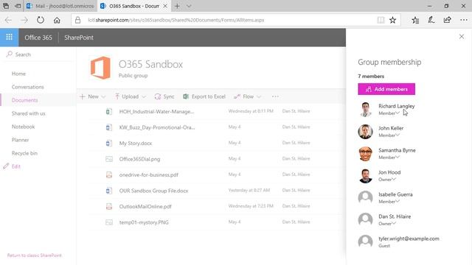Image resolution: width=472 pixels, height=265 pixels.
Task: Click the HOH_Industrial-Water file type icon
Action: pyautogui.click(x=109, y=111)
